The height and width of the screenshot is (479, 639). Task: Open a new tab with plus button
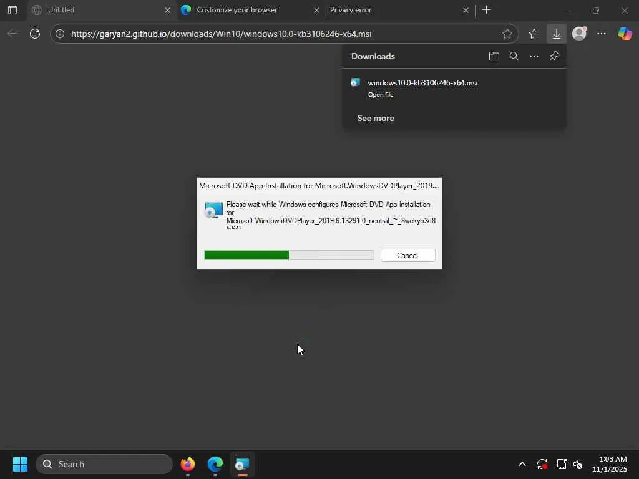tap(486, 10)
